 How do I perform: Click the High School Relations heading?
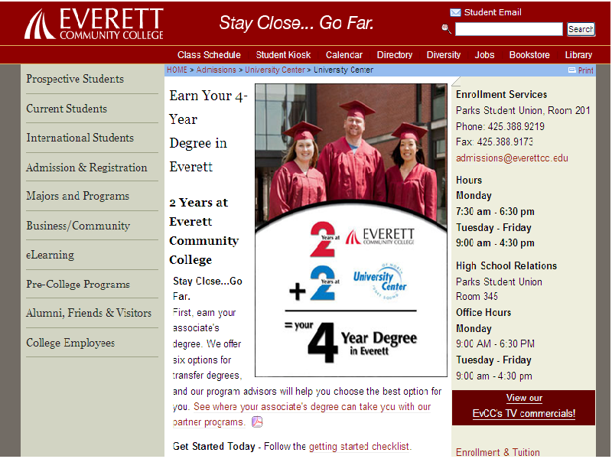point(506,265)
